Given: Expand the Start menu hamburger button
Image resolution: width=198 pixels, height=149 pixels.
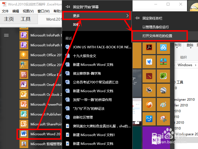Looking at the screenshot, I should click(6, 35).
